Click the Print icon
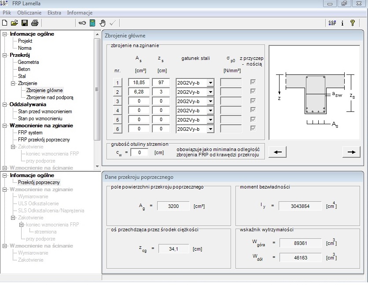368x285 pixels. [35, 23]
